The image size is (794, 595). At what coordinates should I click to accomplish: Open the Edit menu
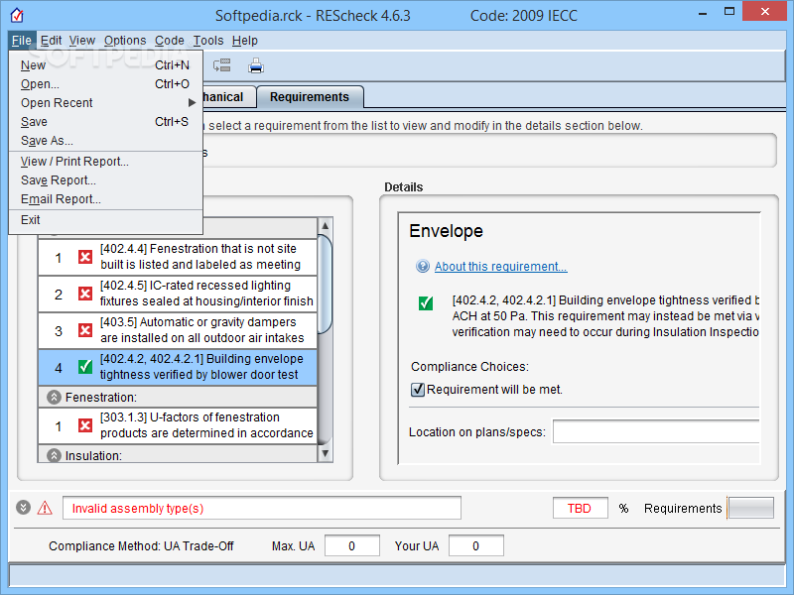click(x=52, y=41)
